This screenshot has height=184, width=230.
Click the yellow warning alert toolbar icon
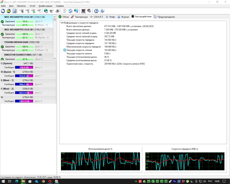[9, 11]
